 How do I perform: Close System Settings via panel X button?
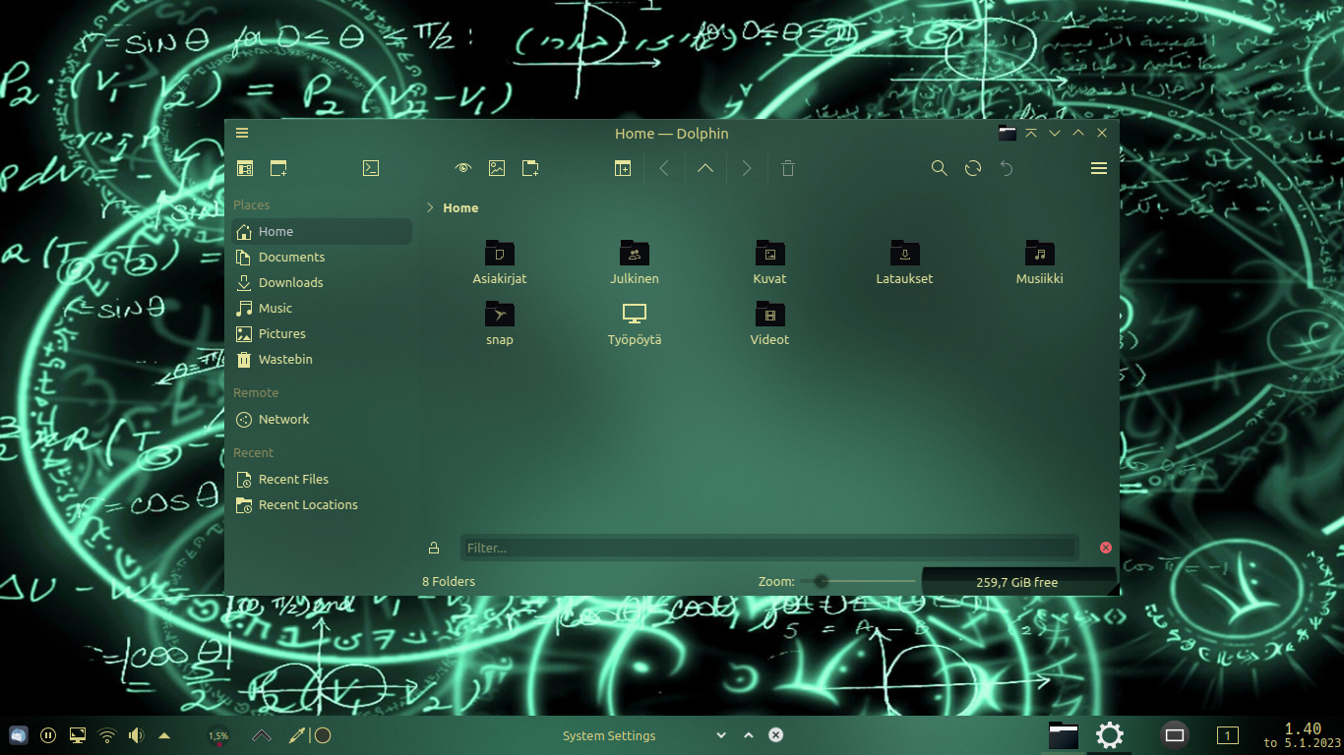775,735
